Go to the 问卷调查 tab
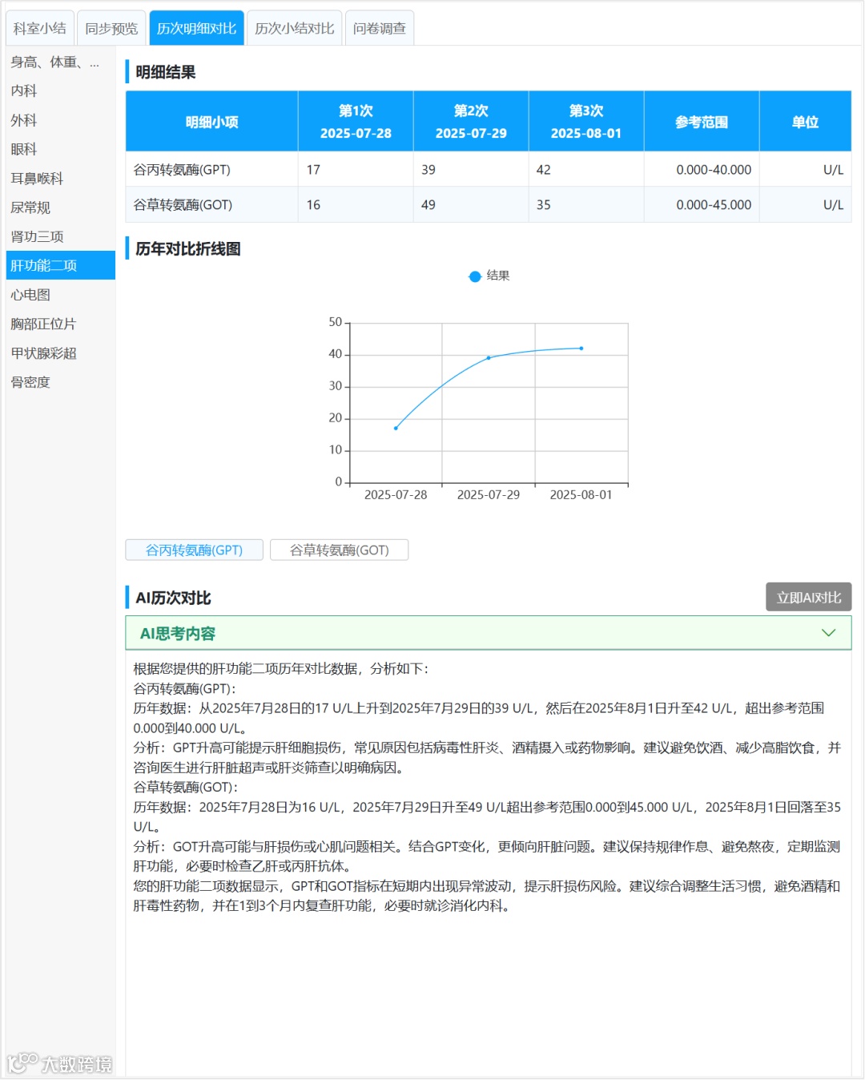 [380, 28]
